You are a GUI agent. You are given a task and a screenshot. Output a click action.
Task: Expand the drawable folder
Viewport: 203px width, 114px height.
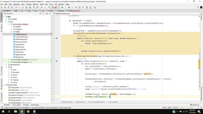coord(9,72)
